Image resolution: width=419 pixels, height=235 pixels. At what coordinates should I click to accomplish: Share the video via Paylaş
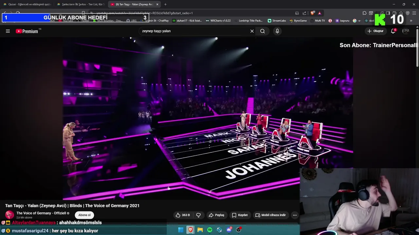(x=216, y=215)
